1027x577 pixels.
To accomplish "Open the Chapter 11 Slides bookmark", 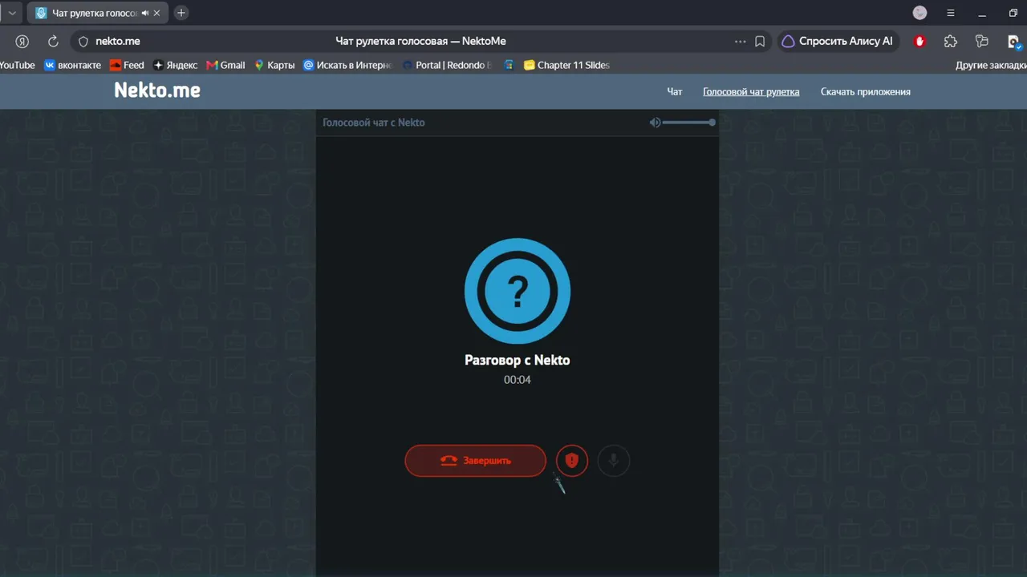I will coord(566,65).
